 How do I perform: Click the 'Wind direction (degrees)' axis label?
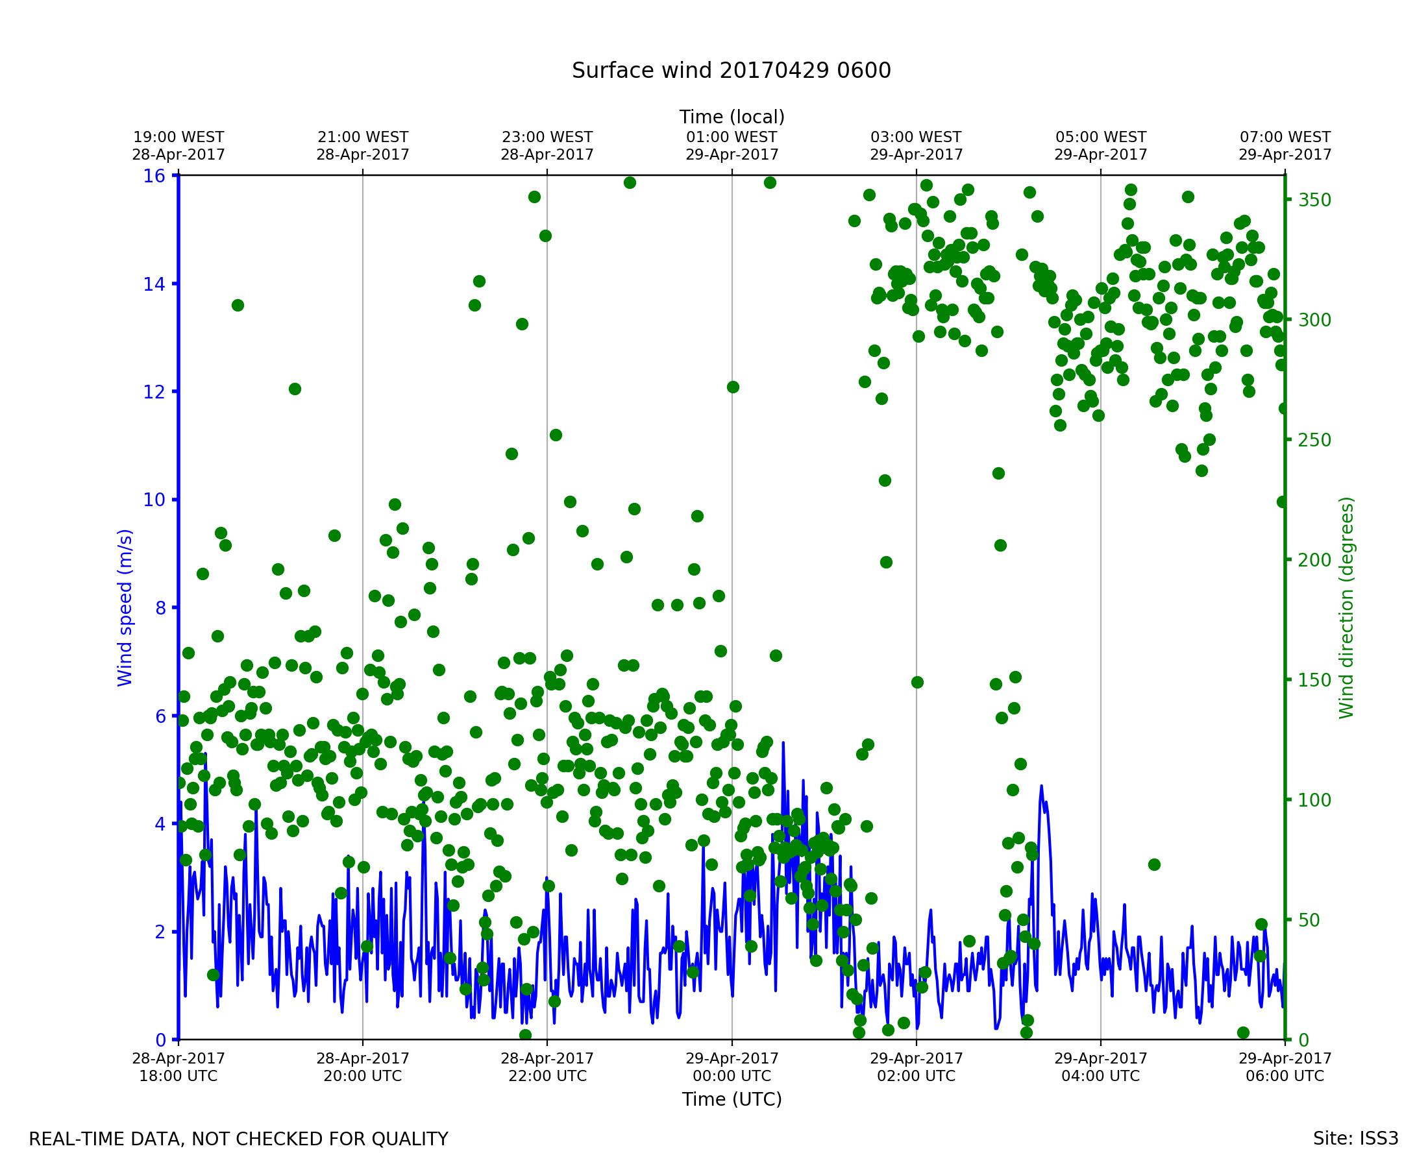point(1346,607)
